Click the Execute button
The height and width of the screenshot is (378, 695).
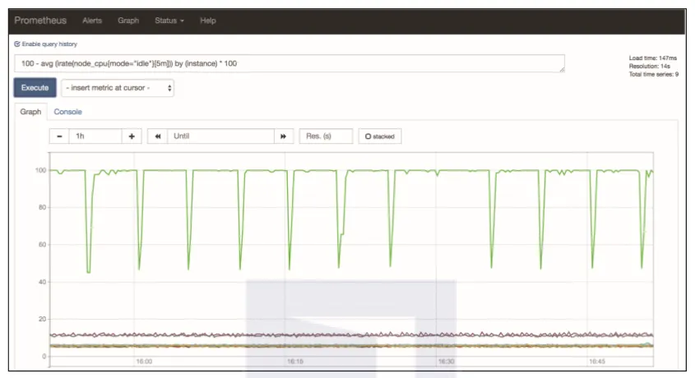(x=35, y=88)
